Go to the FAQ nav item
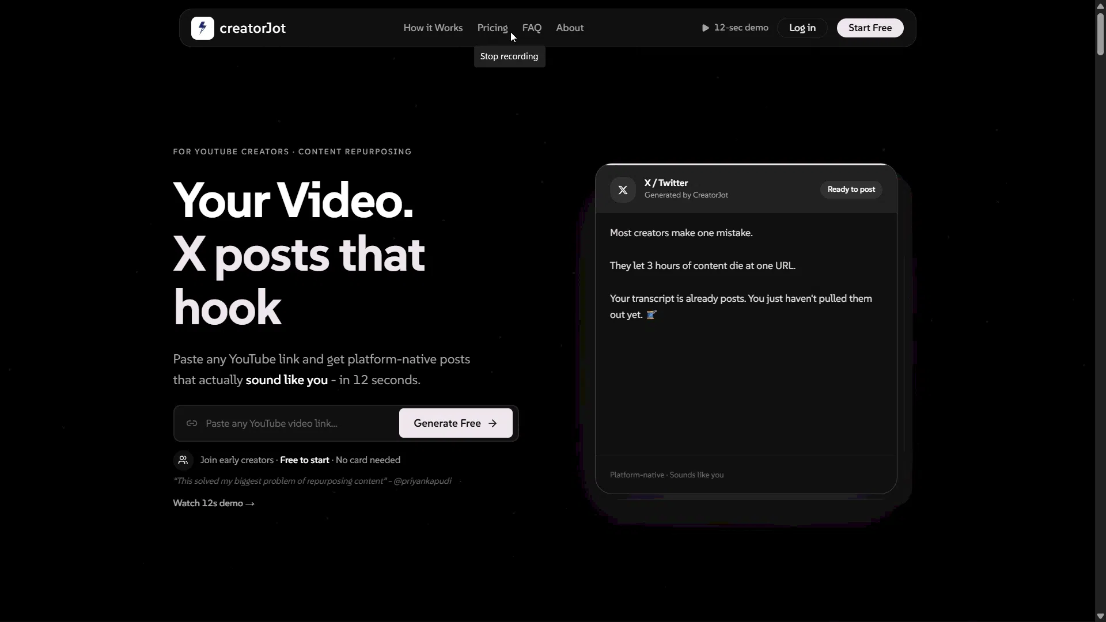1106x622 pixels. coord(532,28)
